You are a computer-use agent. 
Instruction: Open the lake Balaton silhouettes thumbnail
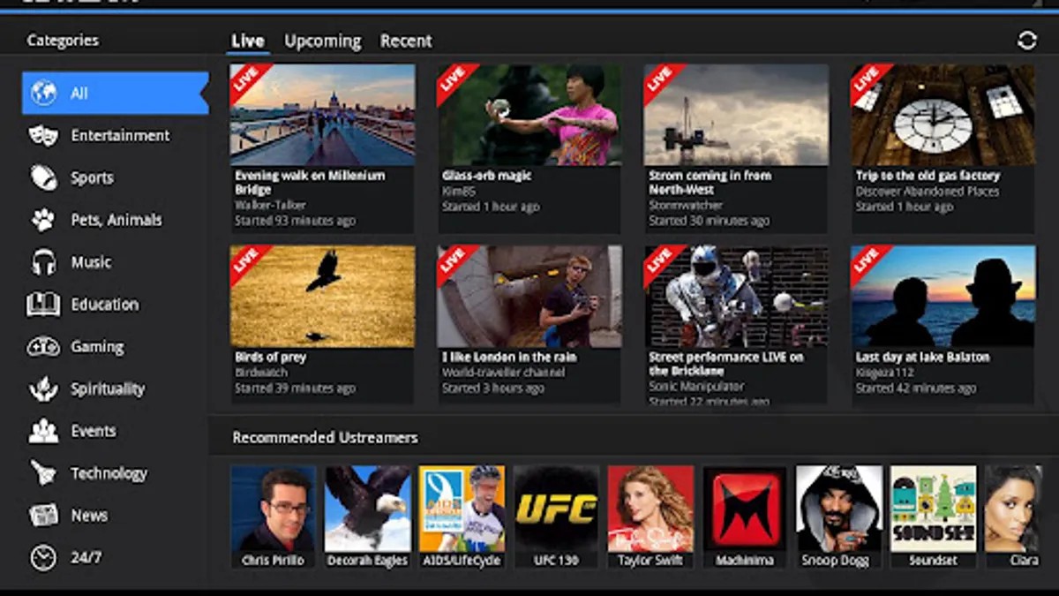(x=943, y=297)
